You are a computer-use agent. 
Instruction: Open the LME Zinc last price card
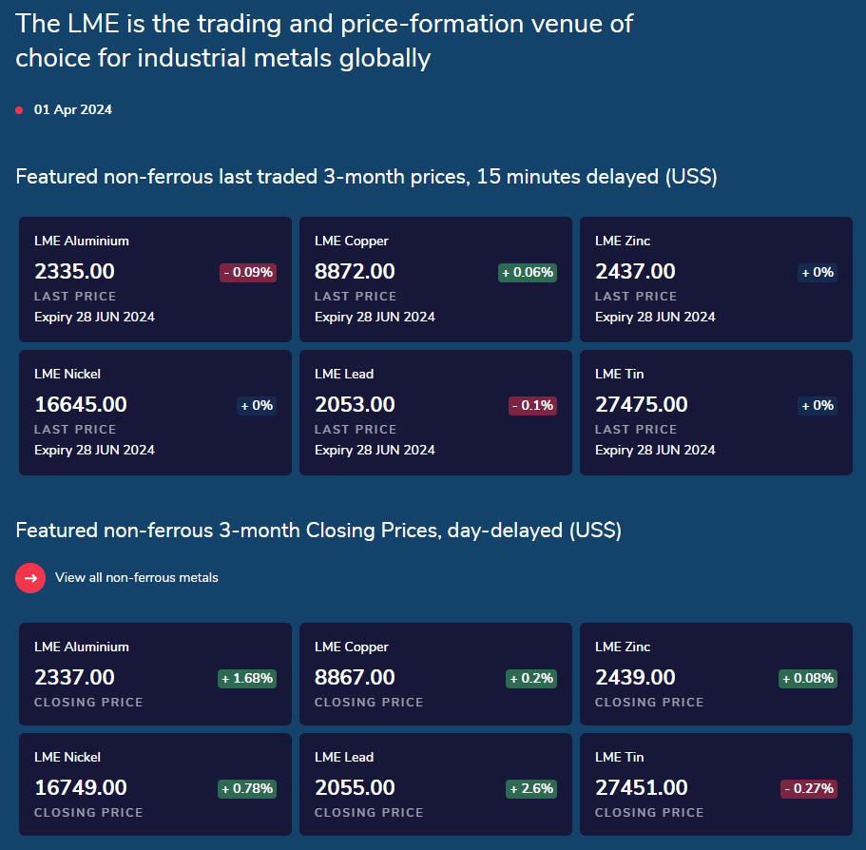point(717,280)
